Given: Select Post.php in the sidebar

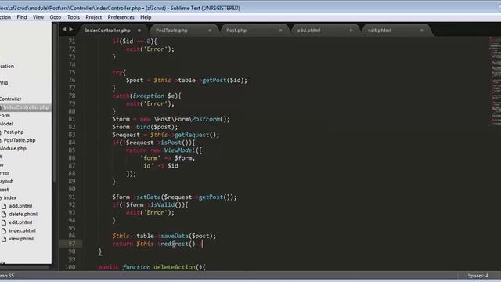Looking at the screenshot, I should tap(13, 132).
